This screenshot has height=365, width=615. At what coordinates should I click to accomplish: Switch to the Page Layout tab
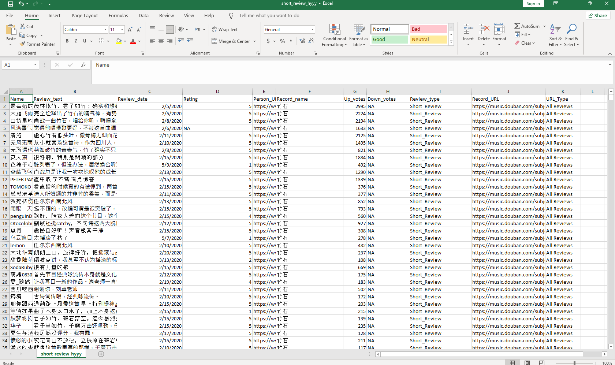point(85,16)
